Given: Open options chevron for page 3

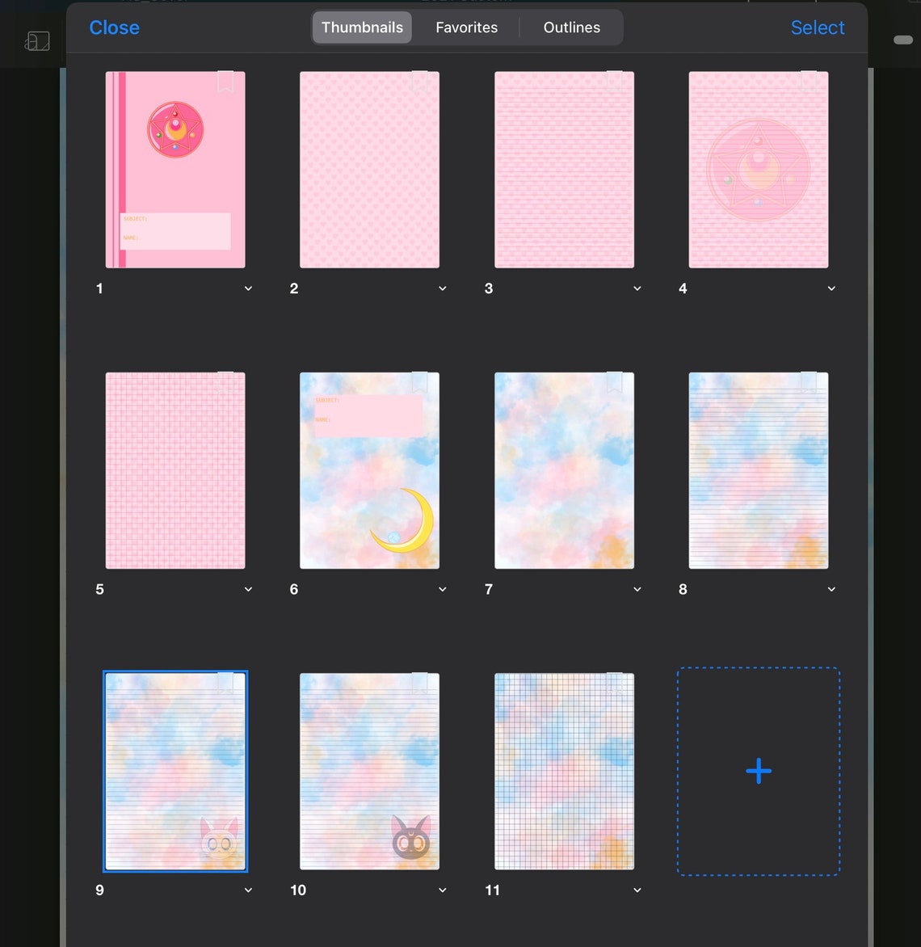Looking at the screenshot, I should [x=637, y=288].
